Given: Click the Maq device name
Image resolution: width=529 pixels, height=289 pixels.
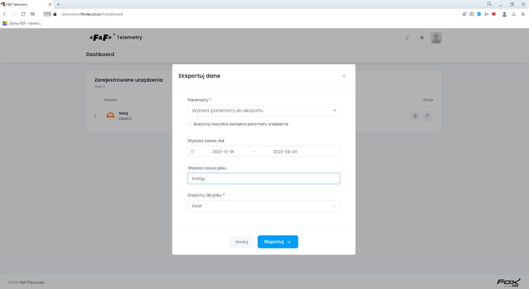Looking at the screenshot, I should coord(123,113).
